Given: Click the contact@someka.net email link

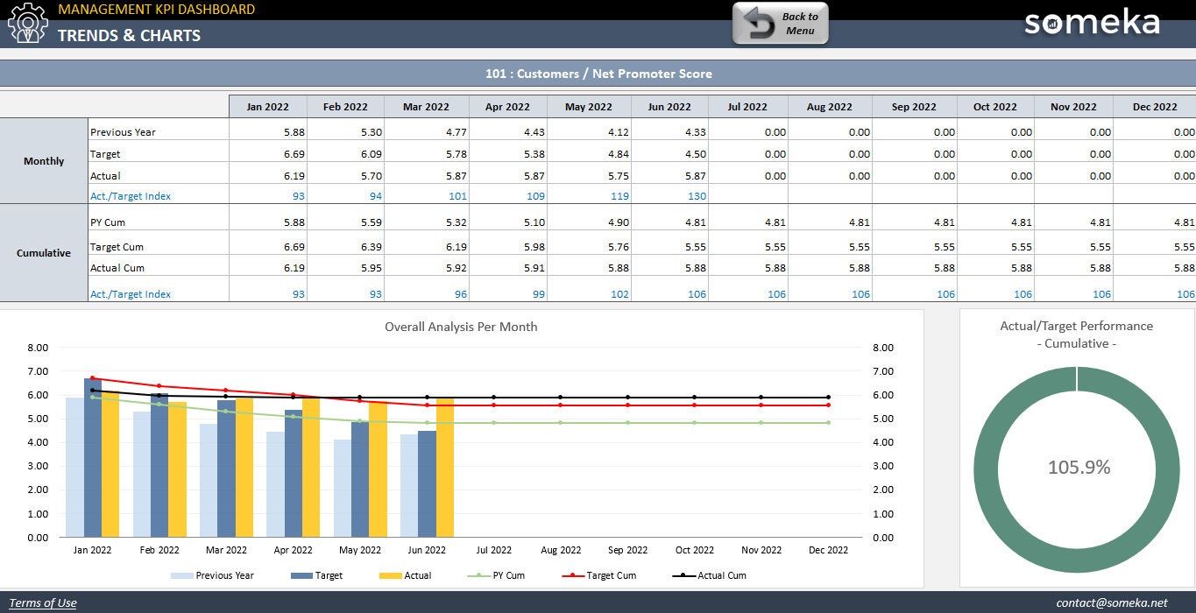Looking at the screenshot, I should [1110, 602].
